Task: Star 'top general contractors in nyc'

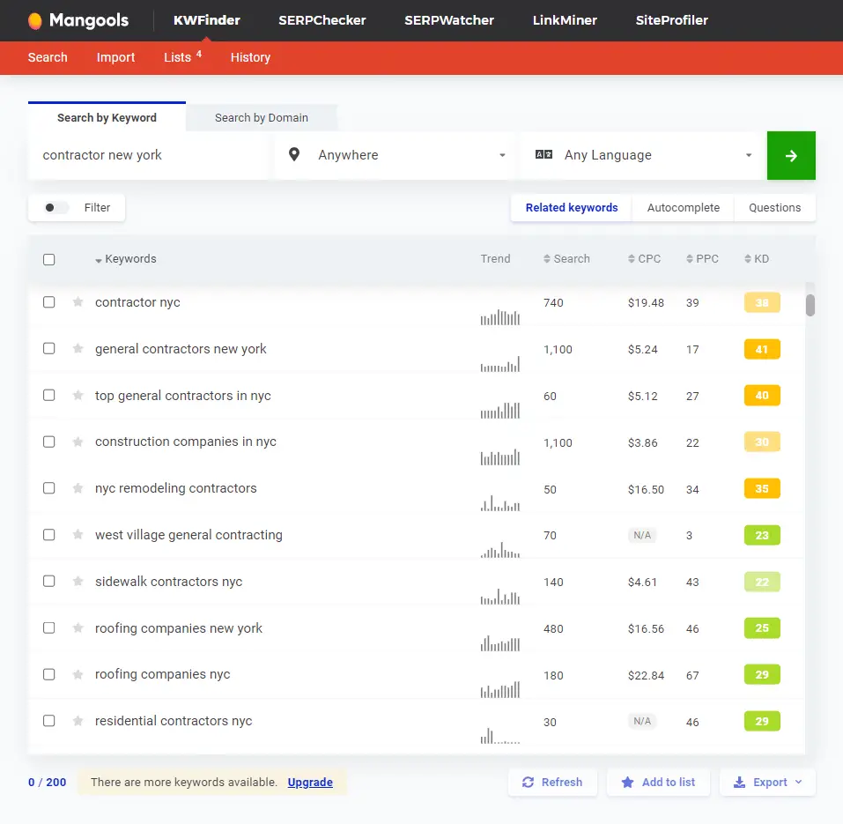Action: [78, 396]
